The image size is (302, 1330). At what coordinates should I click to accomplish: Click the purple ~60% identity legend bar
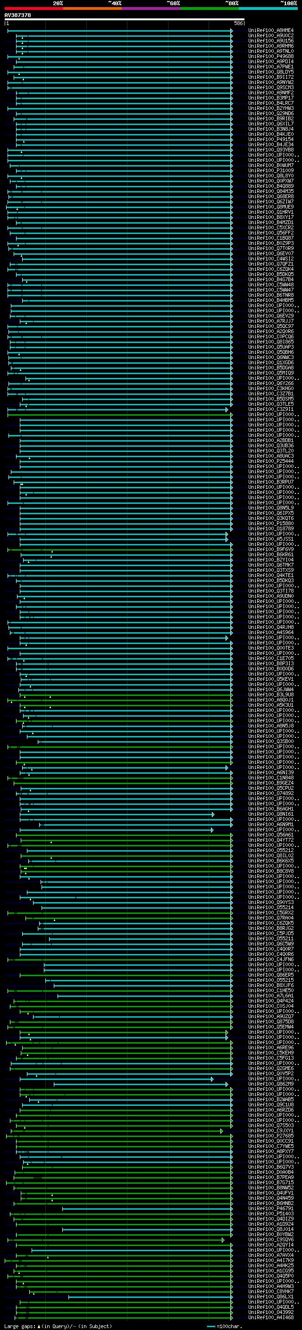[x=151, y=9]
